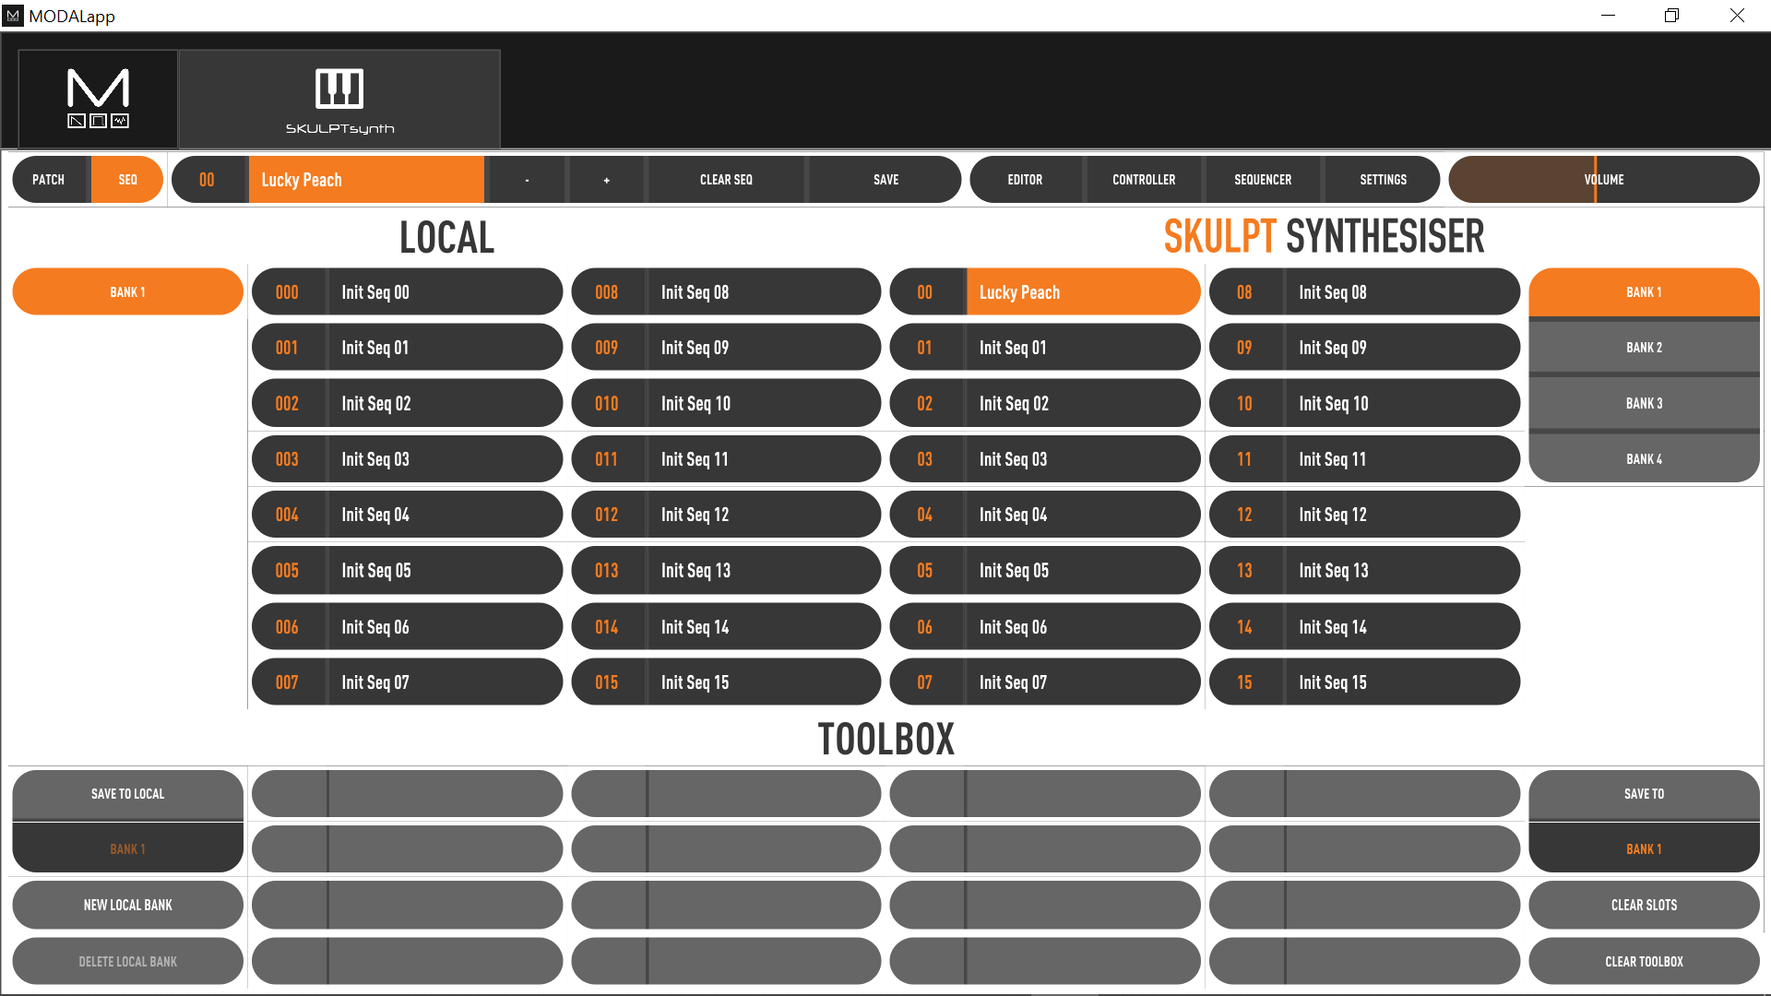1771x996 pixels.
Task: Open the EDITOR tab
Action: pyautogui.click(x=1025, y=180)
